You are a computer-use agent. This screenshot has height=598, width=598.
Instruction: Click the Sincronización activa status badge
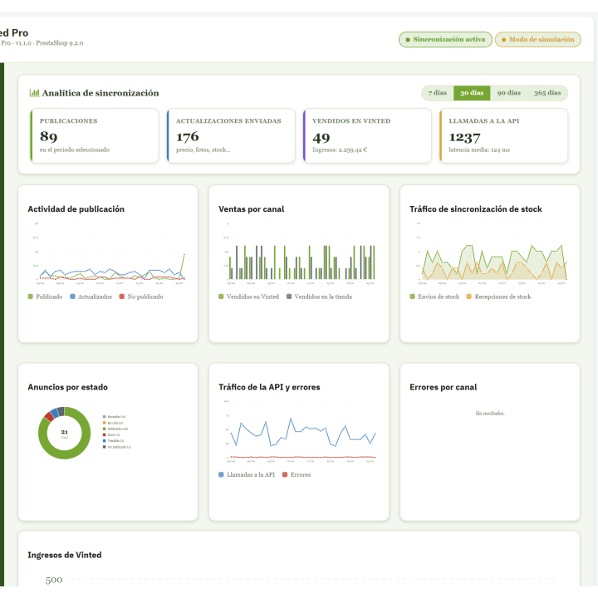445,39
